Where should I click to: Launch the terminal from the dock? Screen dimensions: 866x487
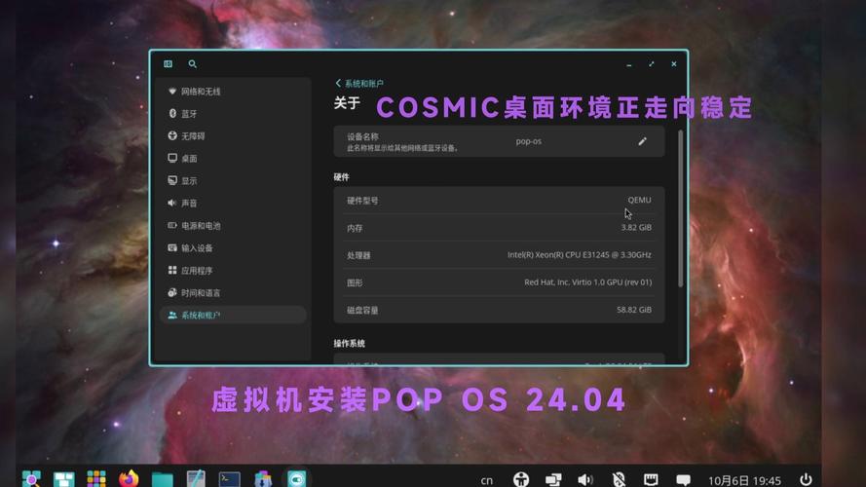pyautogui.click(x=229, y=478)
